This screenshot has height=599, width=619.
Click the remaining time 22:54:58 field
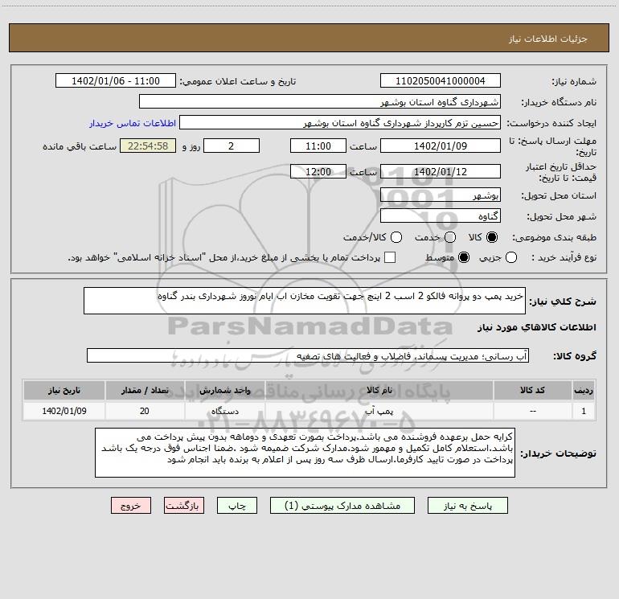coord(148,146)
